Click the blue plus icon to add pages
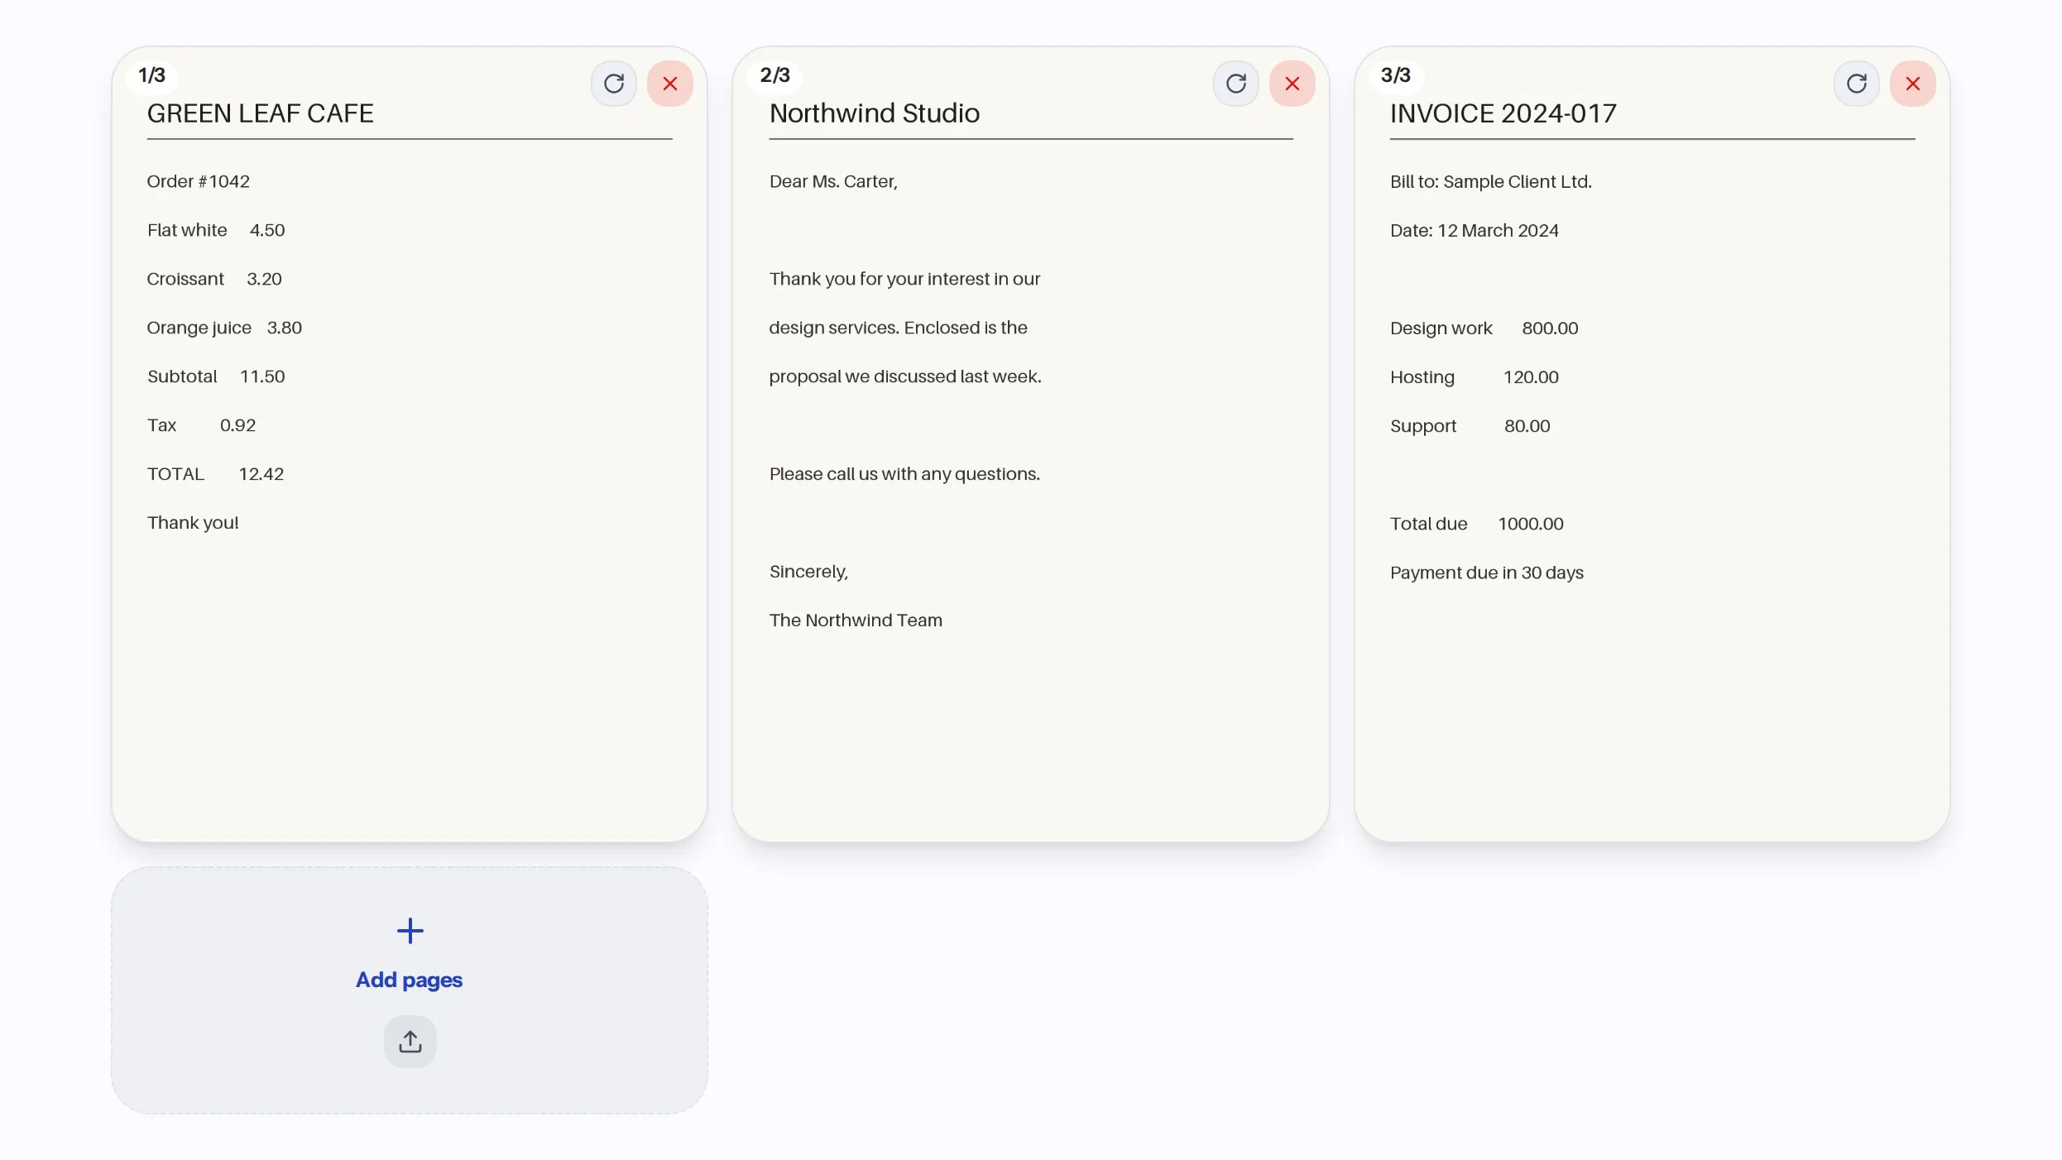Image resolution: width=2062 pixels, height=1160 pixels. pyautogui.click(x=410, y=931)
